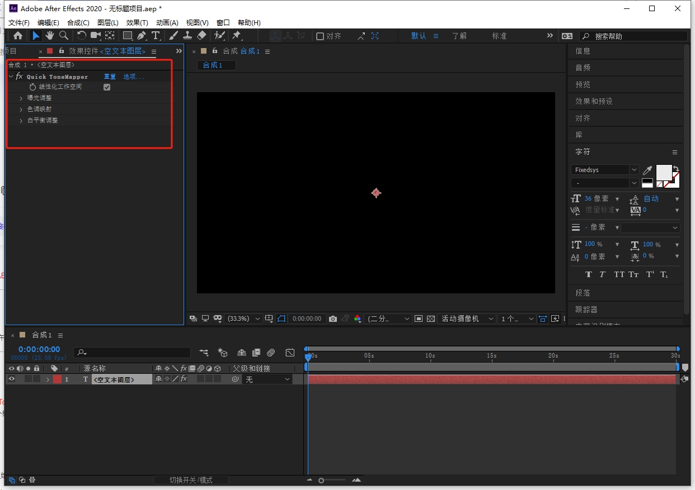Open the 窗口 menu
Image resolution: width=695 pixels, height=490 pixels.
pos(223,23)
